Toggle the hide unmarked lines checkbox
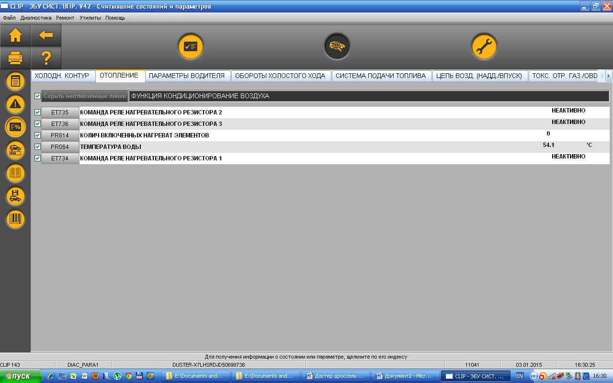This screenshot has width=613, height=383. (x=38, y=96)
